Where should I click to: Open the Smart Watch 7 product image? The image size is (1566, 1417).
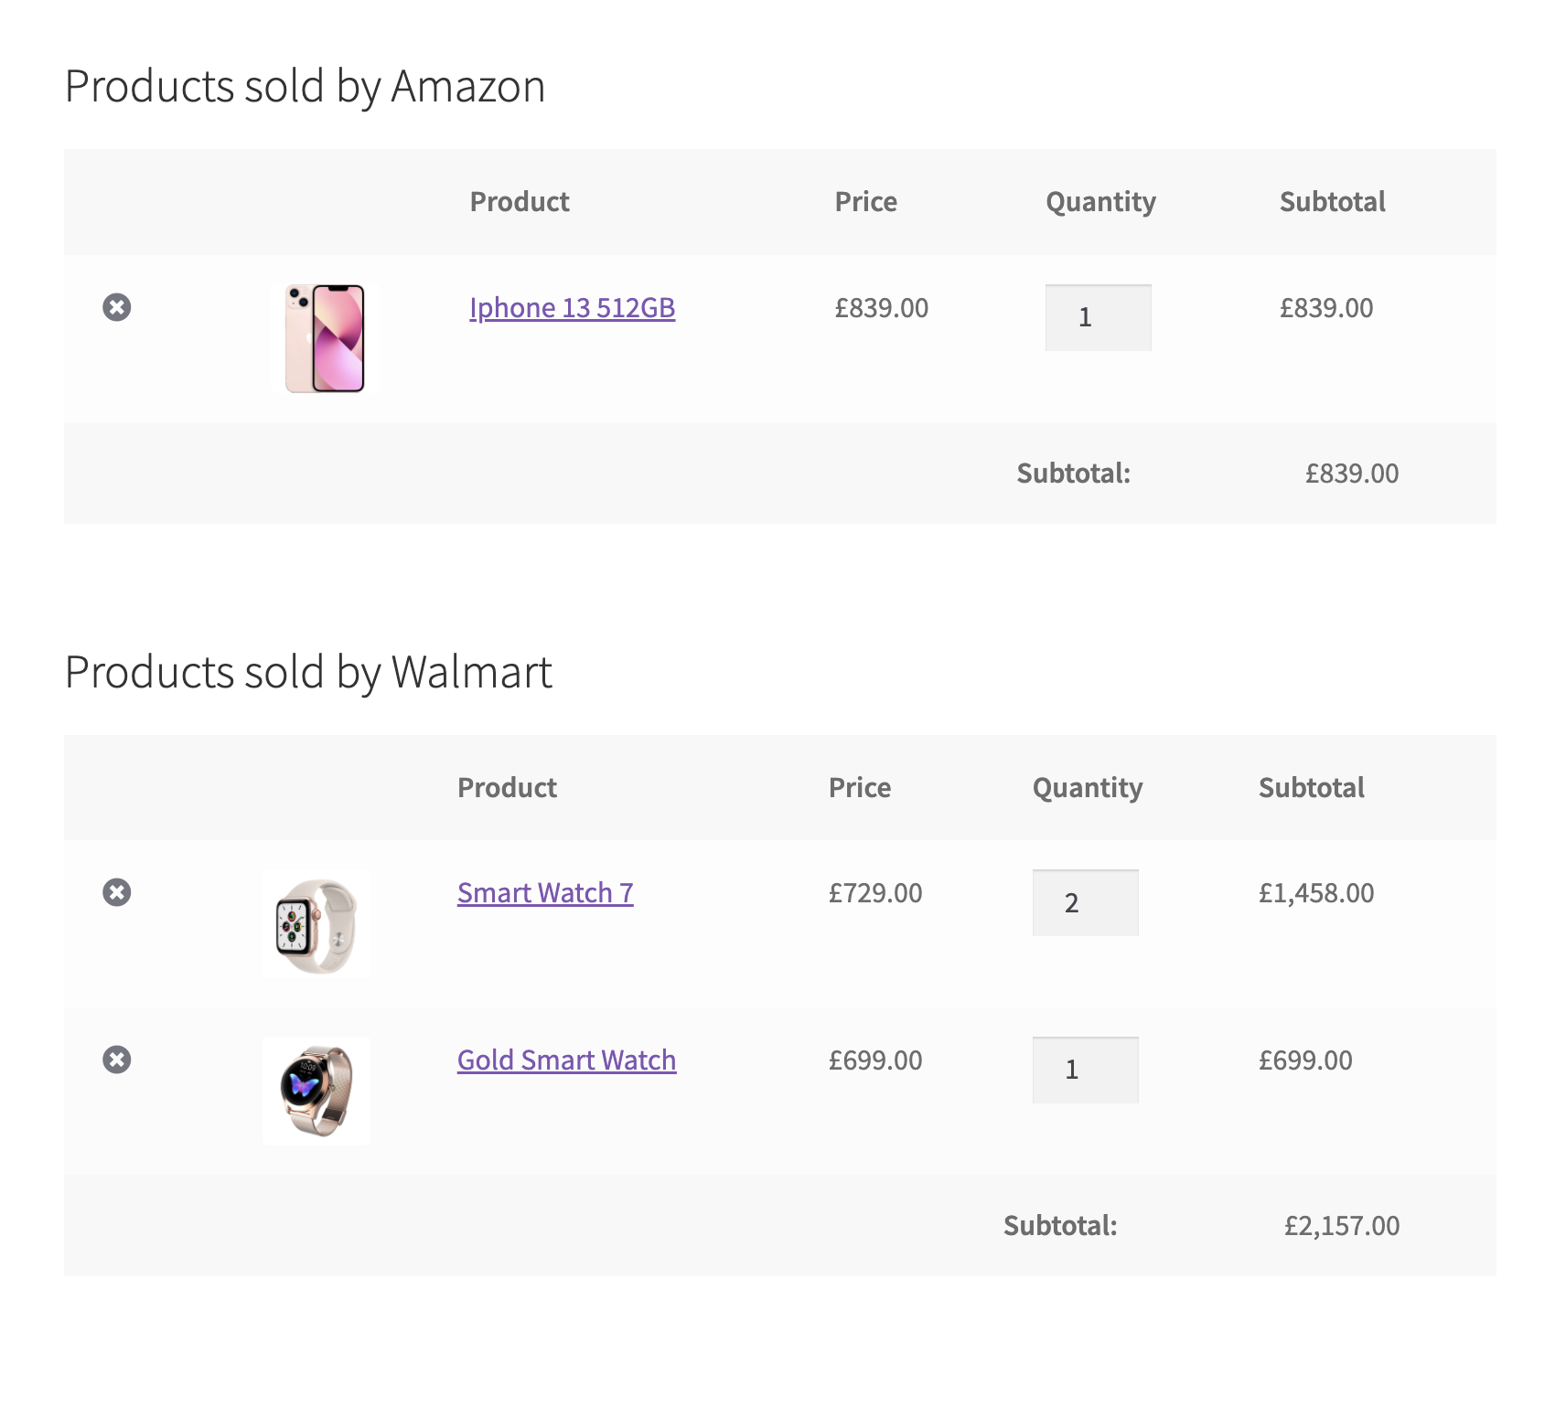pos(316,925)
